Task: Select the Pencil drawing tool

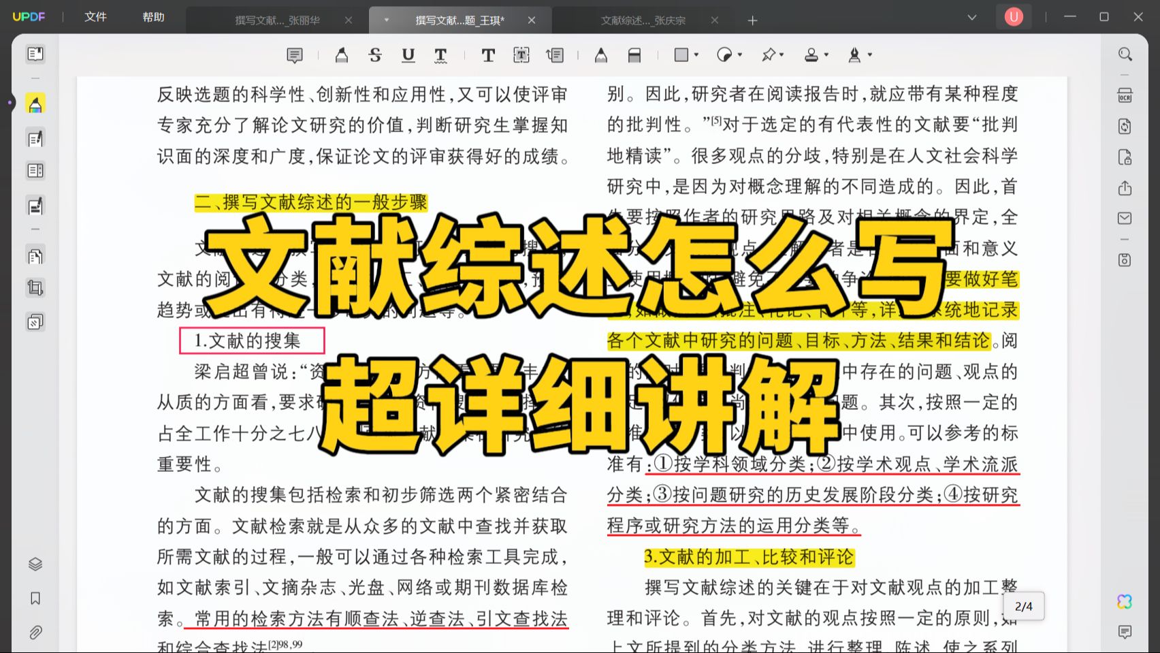Action: point(600,54)
